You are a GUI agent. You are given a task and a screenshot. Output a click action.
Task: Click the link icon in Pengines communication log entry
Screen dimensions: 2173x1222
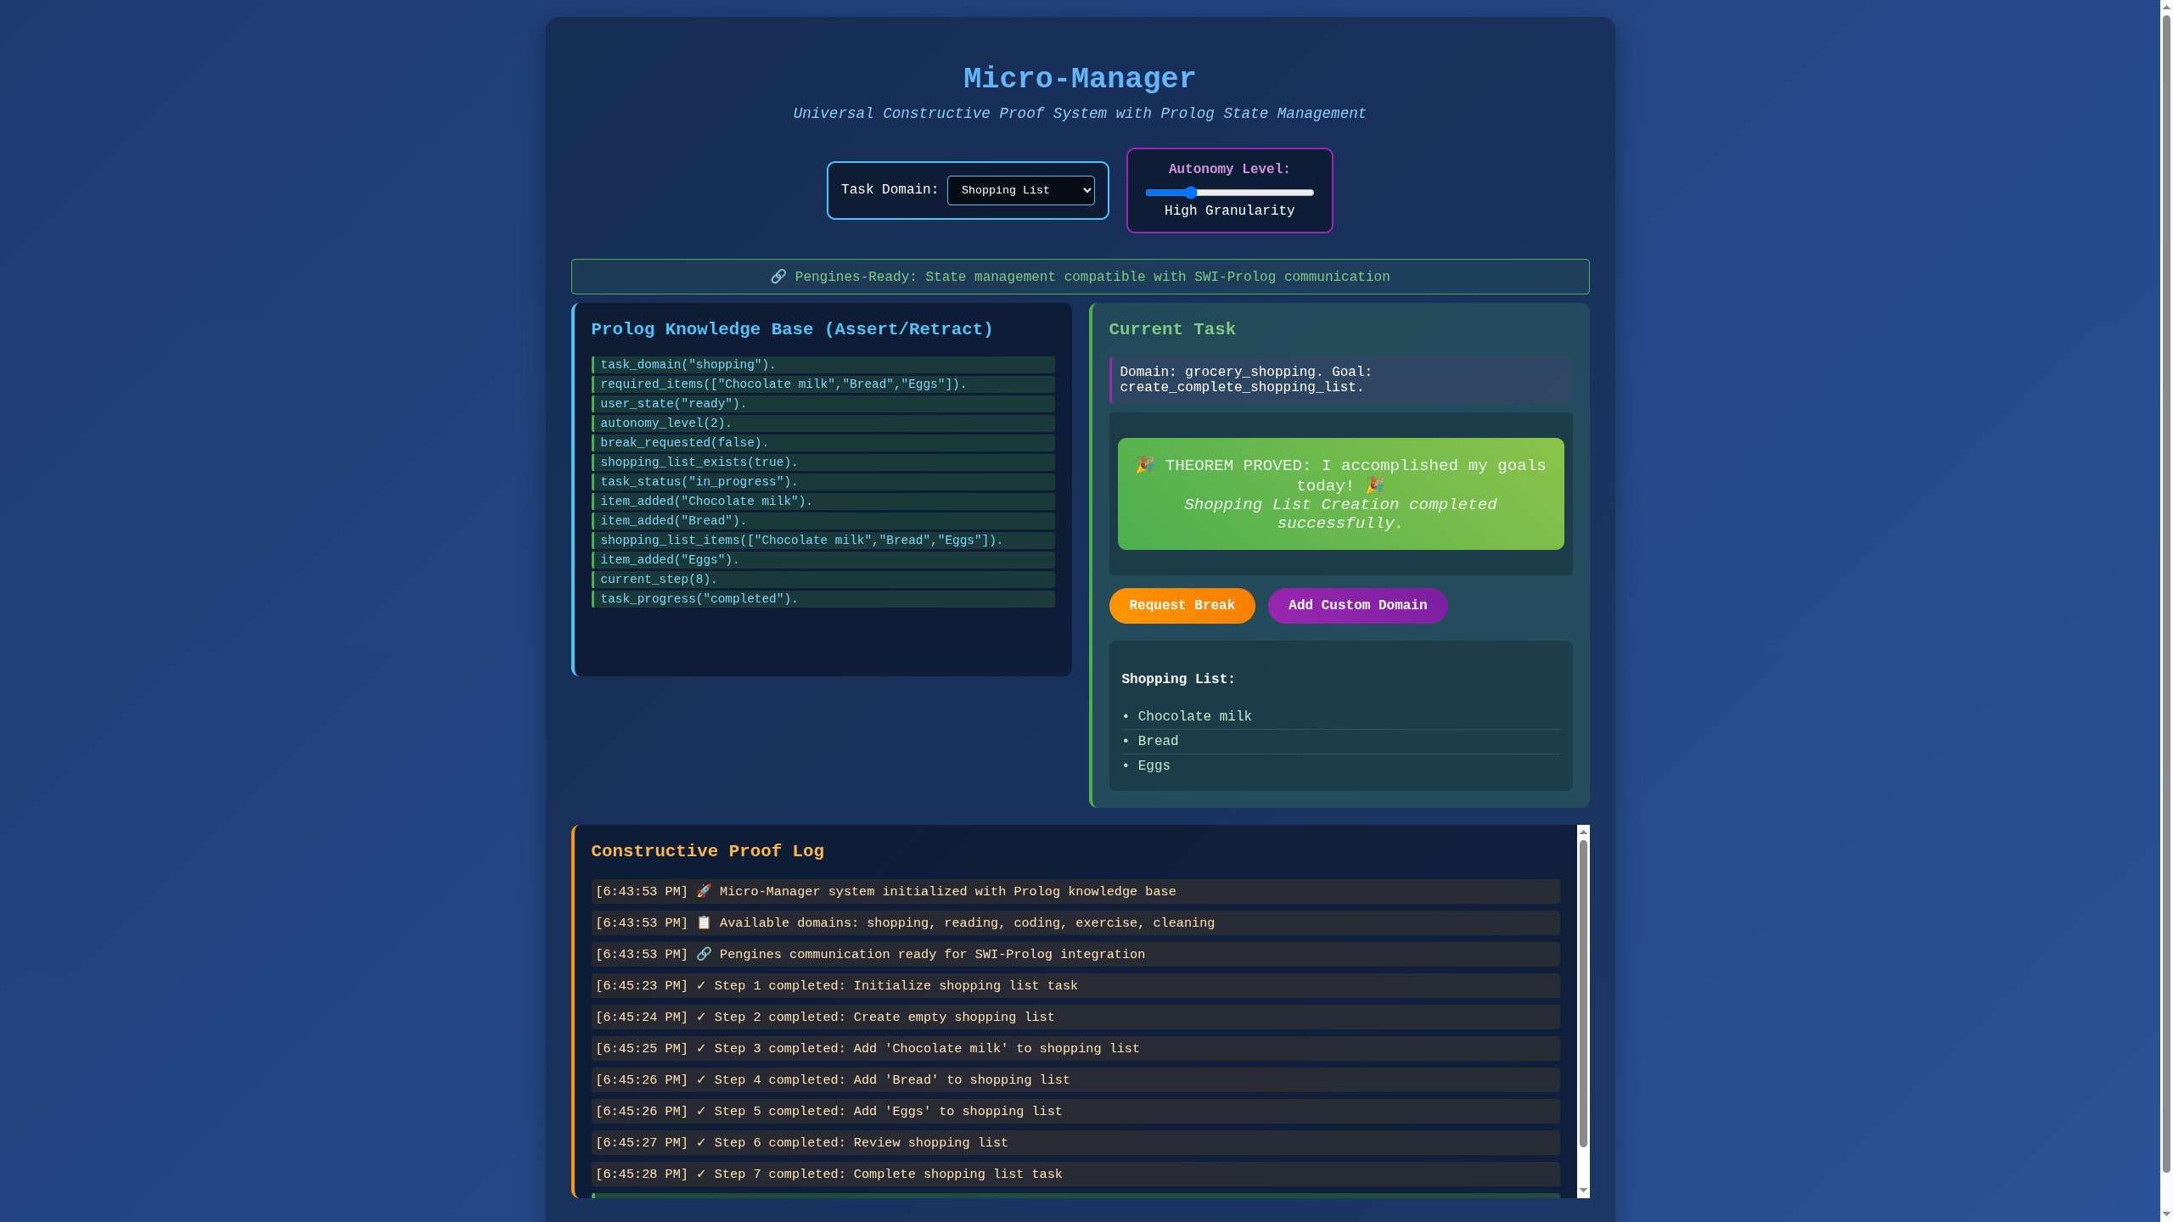(x=704, y=954)
